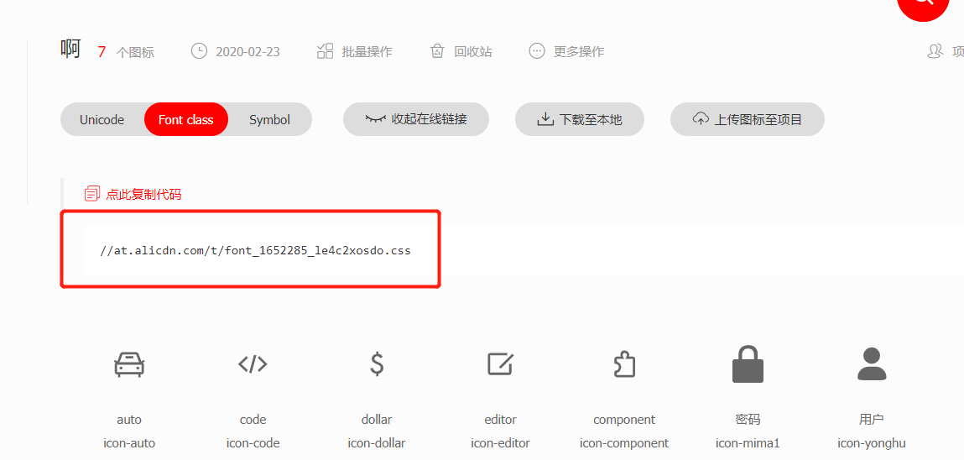Click the component puzzle piece icon
Image resolution: width=964 pixels, height=460 pixels.
(625, 364)
